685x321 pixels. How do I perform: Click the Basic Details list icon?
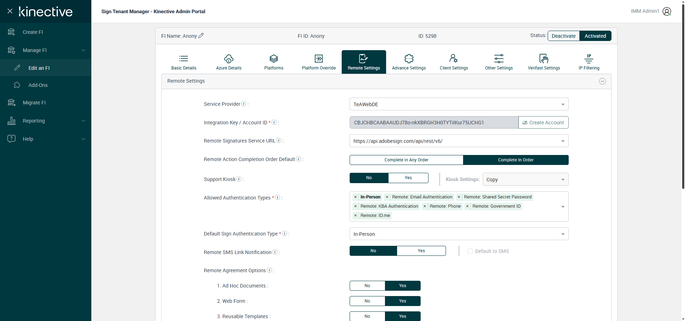pos(184,58)
